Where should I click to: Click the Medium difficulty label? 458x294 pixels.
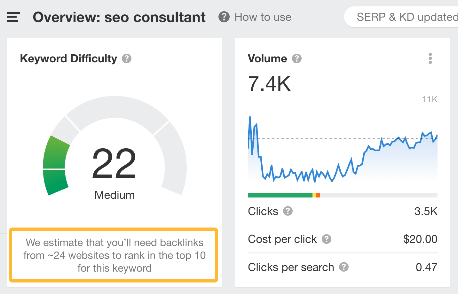click(x=114, y=195)
